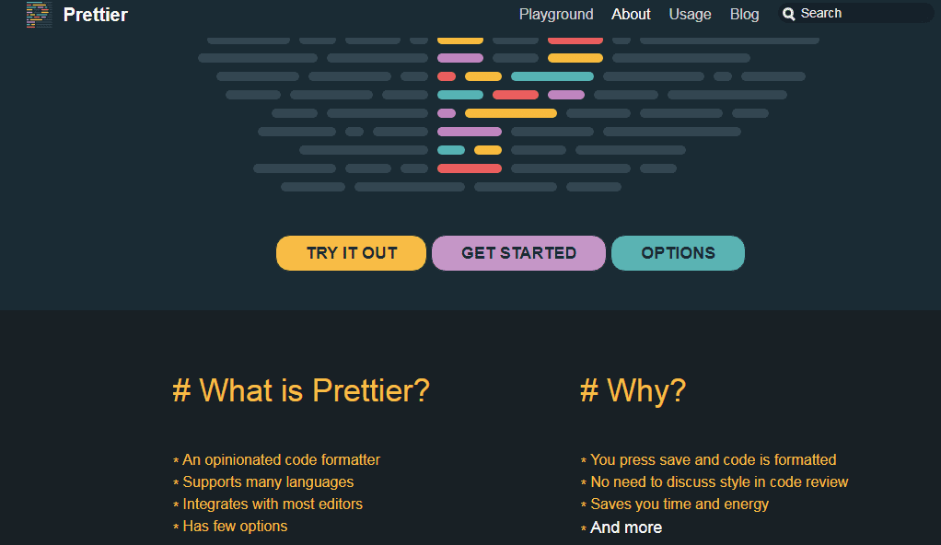Click the long teal bar in animation
This screenshot has height=545, width=941.
click(x=552, y=76)
